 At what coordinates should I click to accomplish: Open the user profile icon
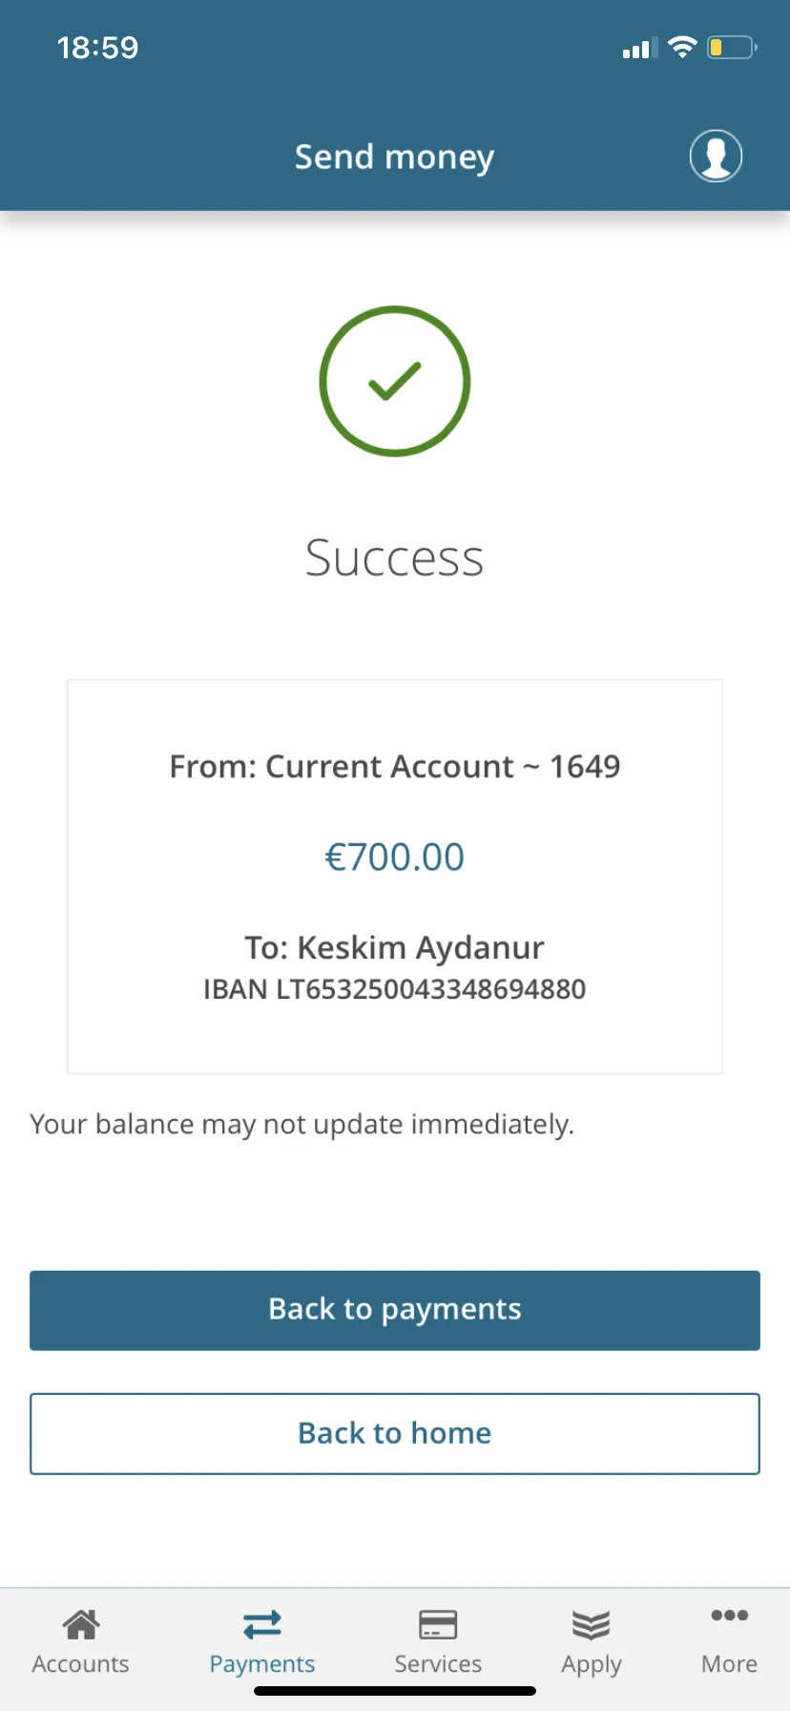click(x=716, y=156)
